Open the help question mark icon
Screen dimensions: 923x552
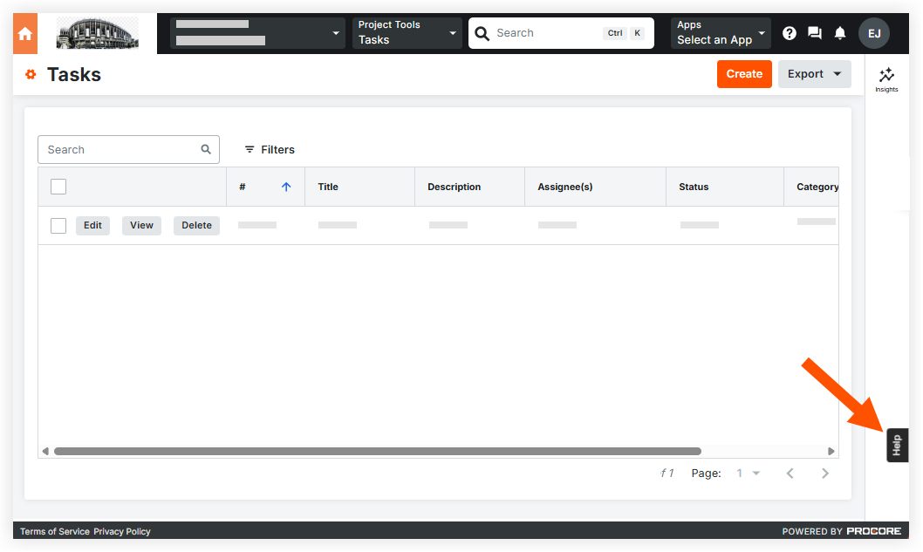pyautogui.click(x=789, y=32)
